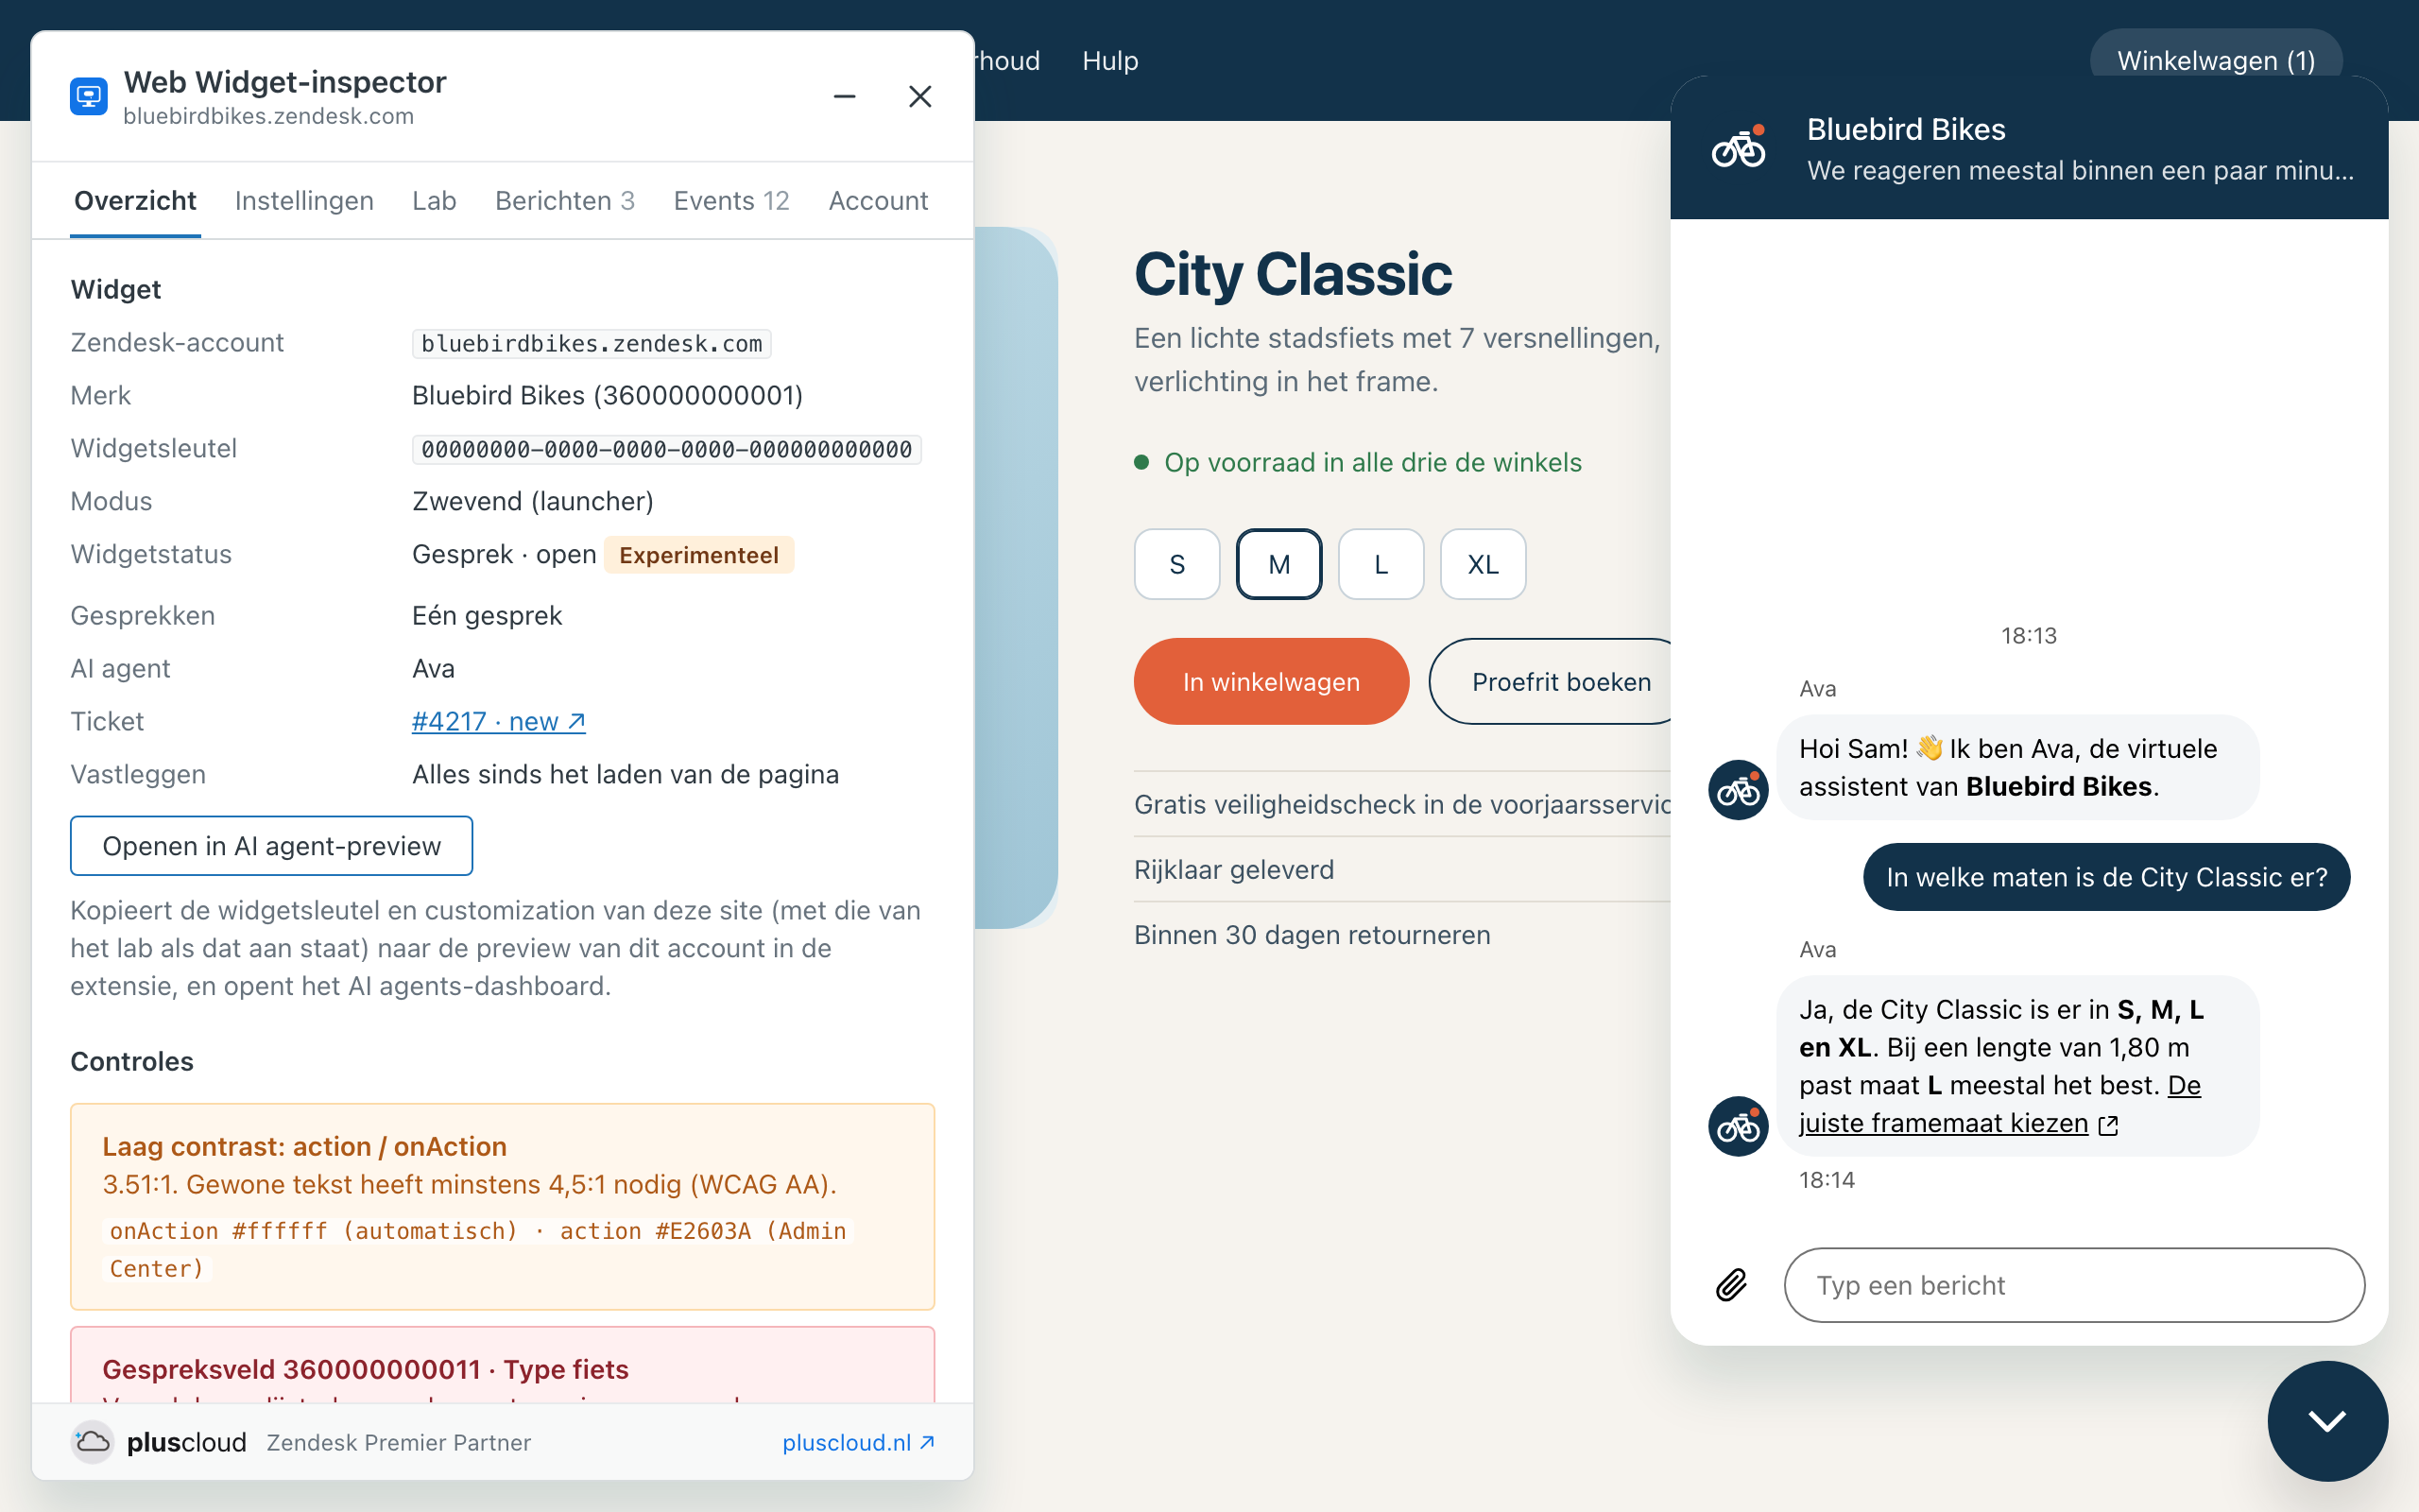The image size is (2419, 1512).
Task: Click the widgetsleutel code value
Action: pos(667,449)
